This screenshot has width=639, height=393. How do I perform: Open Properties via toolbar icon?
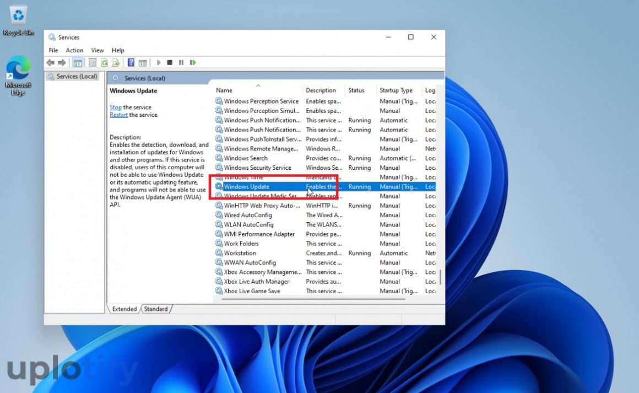point(93,63)
